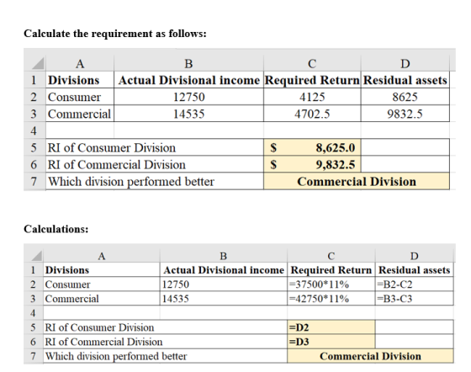Click the cell showing 4125
The width and height of the screenshot is (471, 372).
click(312, 97)
